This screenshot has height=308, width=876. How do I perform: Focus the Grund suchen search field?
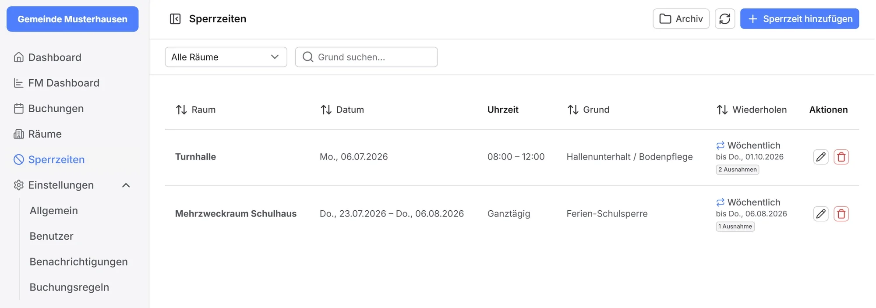coord(367,57)
